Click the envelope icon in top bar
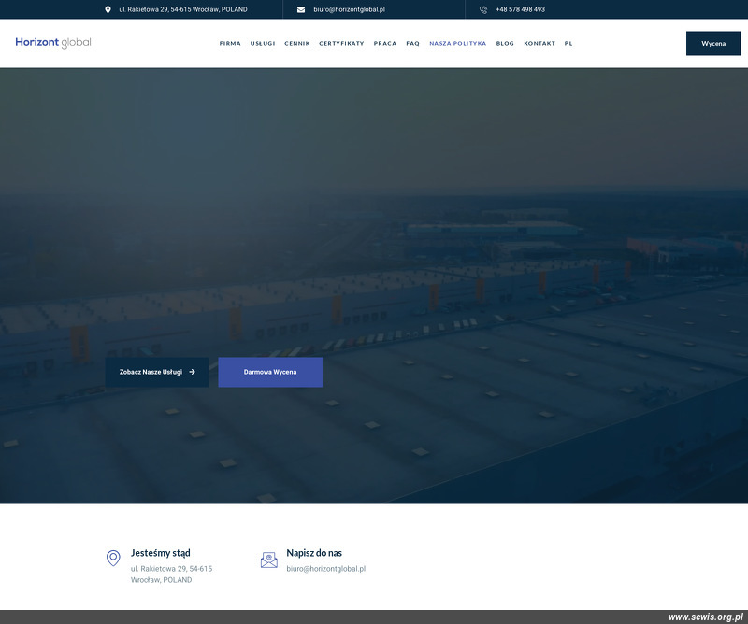The width and height of the screenshot is (748, 624). point(301,9)
